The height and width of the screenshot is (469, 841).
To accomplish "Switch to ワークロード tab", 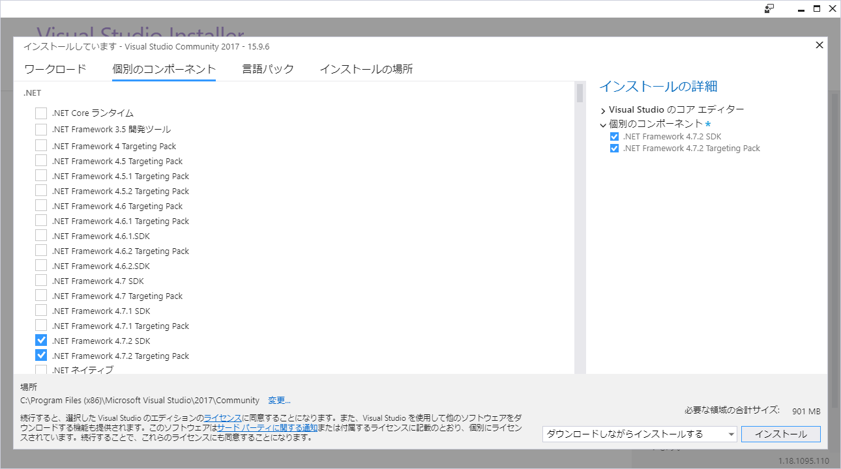I will click(55, 69).
